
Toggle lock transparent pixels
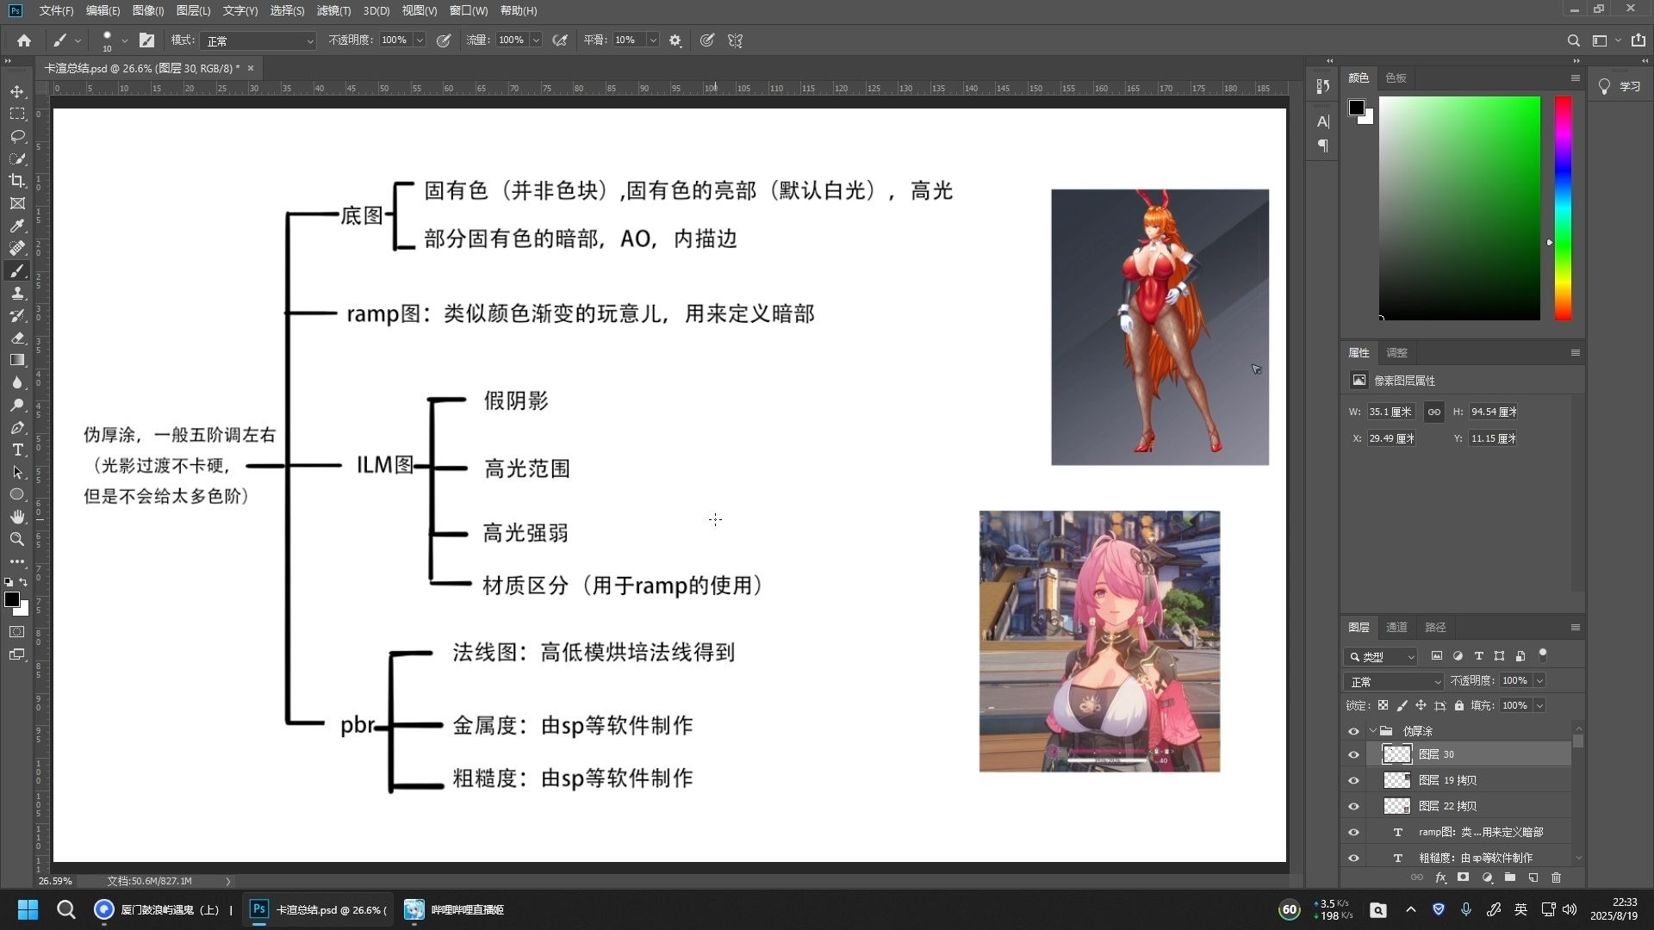[1383, 705]
